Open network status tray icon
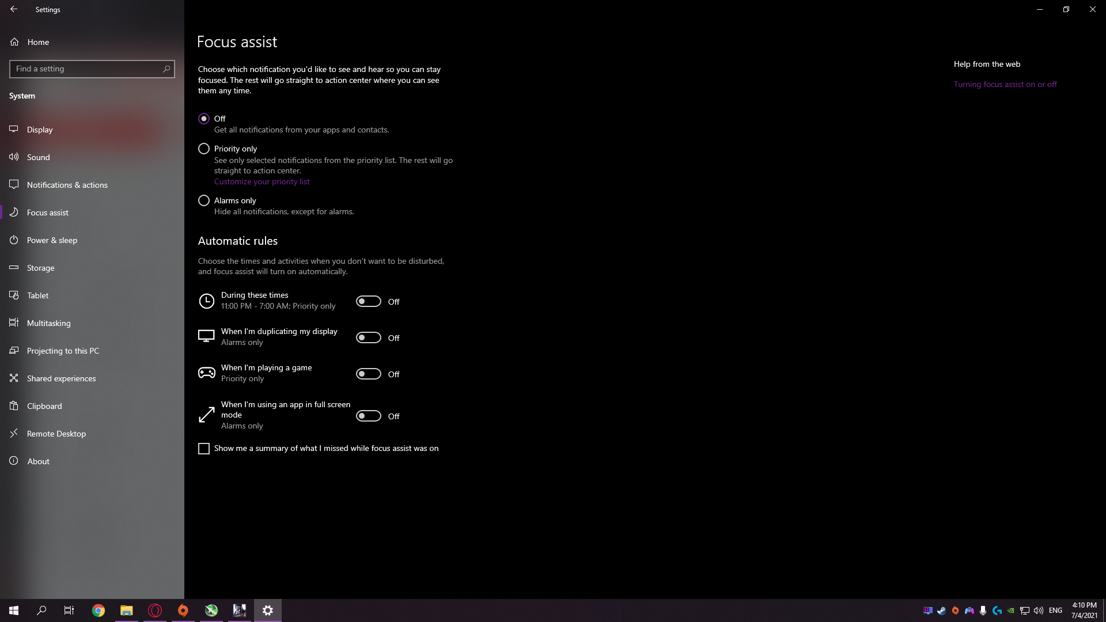 coord(1025,610)
